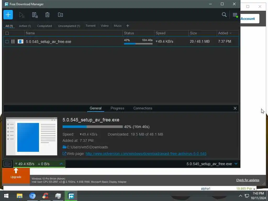Expand the bottom-right current download chevron
This screenshot has height=201, width=268.
tap(236, 164)
